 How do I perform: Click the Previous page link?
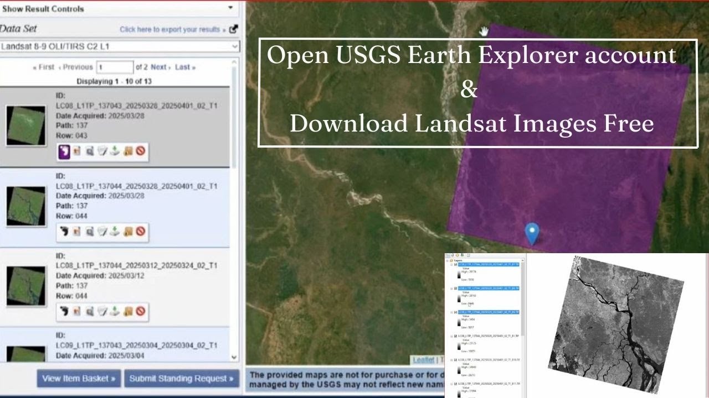tap(76, 67)
